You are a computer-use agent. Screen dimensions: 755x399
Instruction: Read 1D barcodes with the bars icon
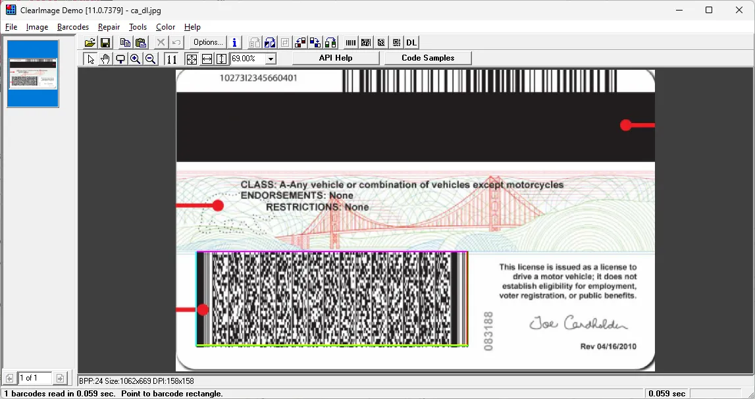(351, 42)
